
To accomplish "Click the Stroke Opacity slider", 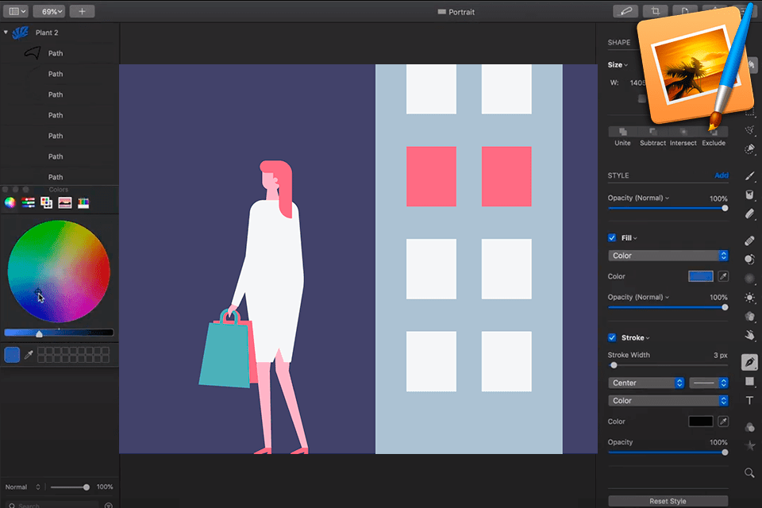I will pyautogui.click(x=668, y=452).
